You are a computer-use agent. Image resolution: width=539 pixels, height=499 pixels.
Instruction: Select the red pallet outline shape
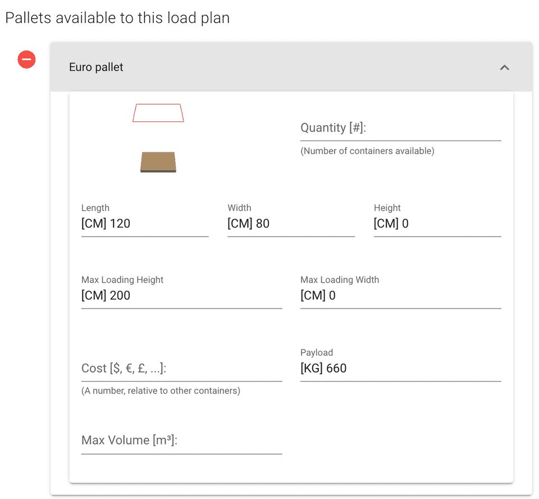click(x=158, y=113)
